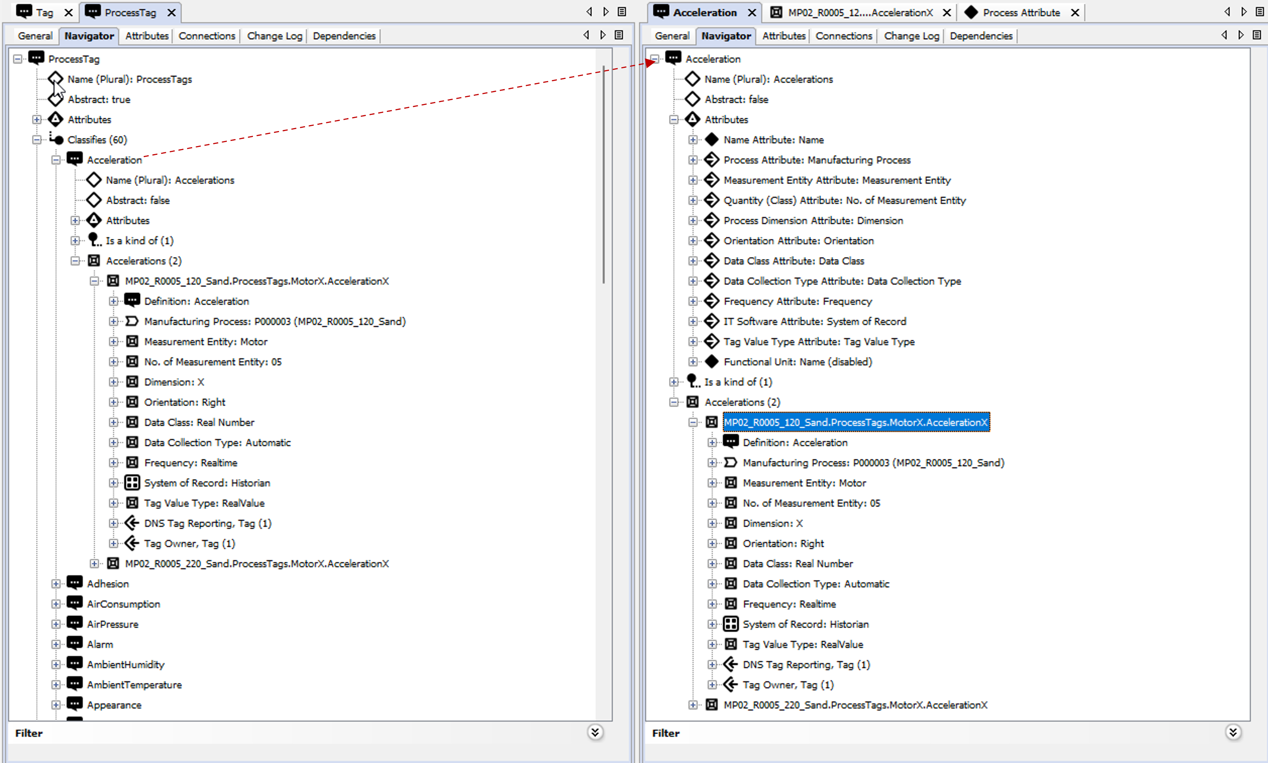Click the Classifies (60) relationship icon
Screen dimensions: 1268x763
coord(56,139)
